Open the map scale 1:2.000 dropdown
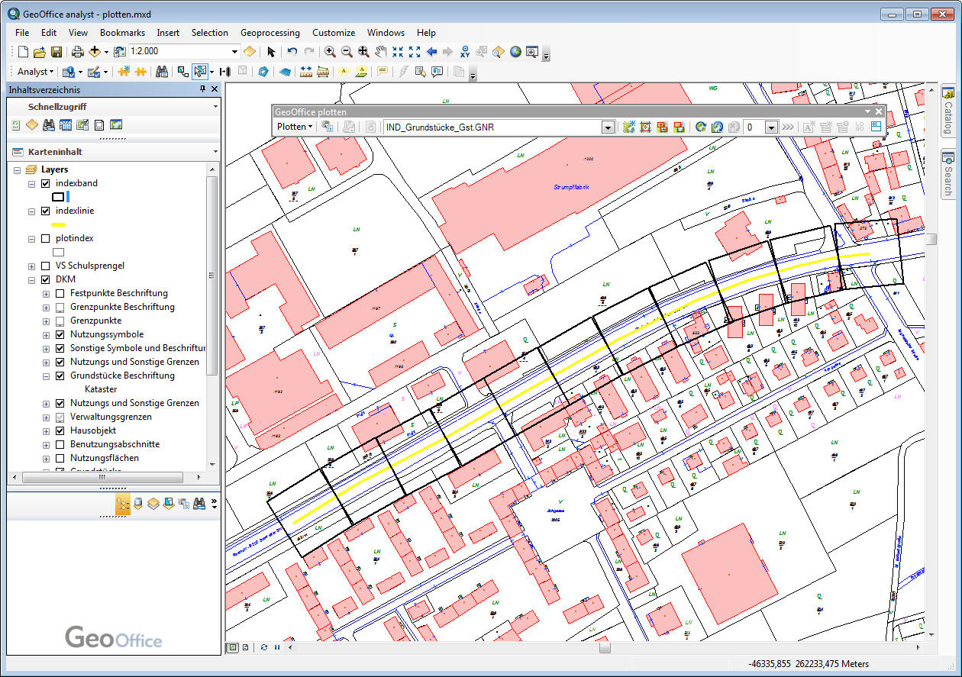The height and width of the screenshot is (677, 962). (235, 52)
